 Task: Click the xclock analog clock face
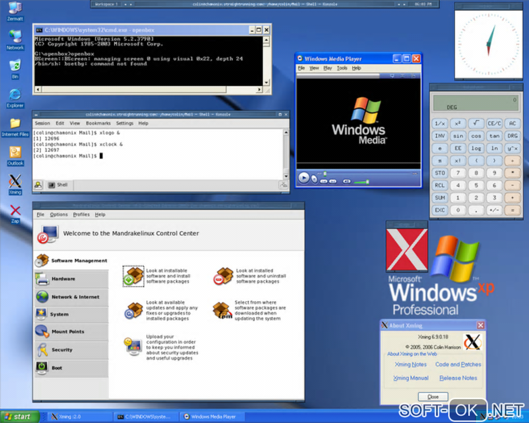pyautogui.click(x=488, y=43)
